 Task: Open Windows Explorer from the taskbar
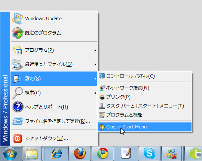click(32, 154)
